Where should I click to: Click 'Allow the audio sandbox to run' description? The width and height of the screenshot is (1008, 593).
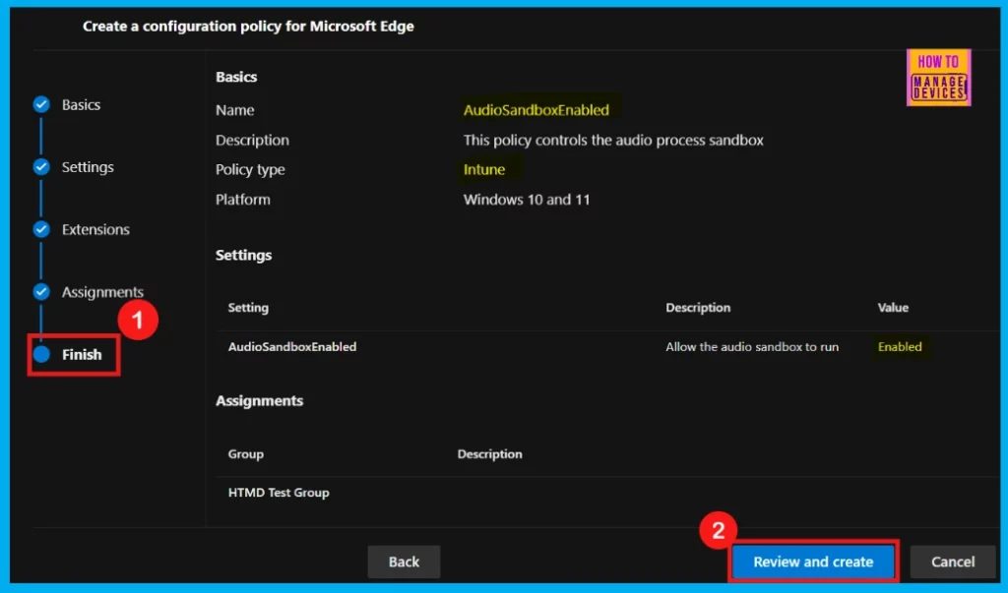[752, 347]
